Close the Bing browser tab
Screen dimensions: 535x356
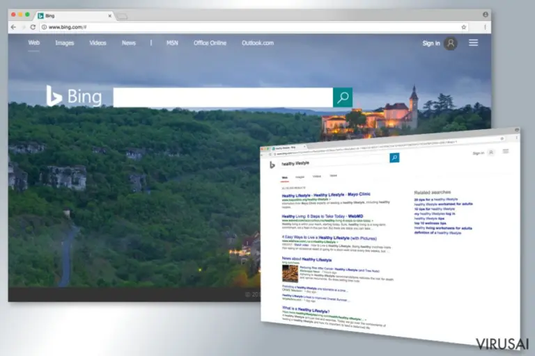110,16
